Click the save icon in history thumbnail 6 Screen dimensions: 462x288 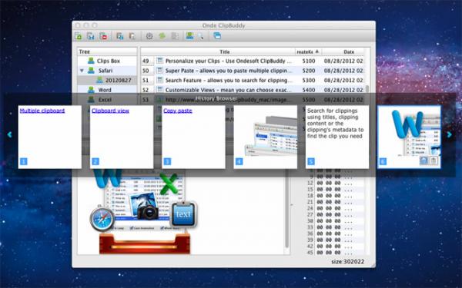(x=423, y=161)
